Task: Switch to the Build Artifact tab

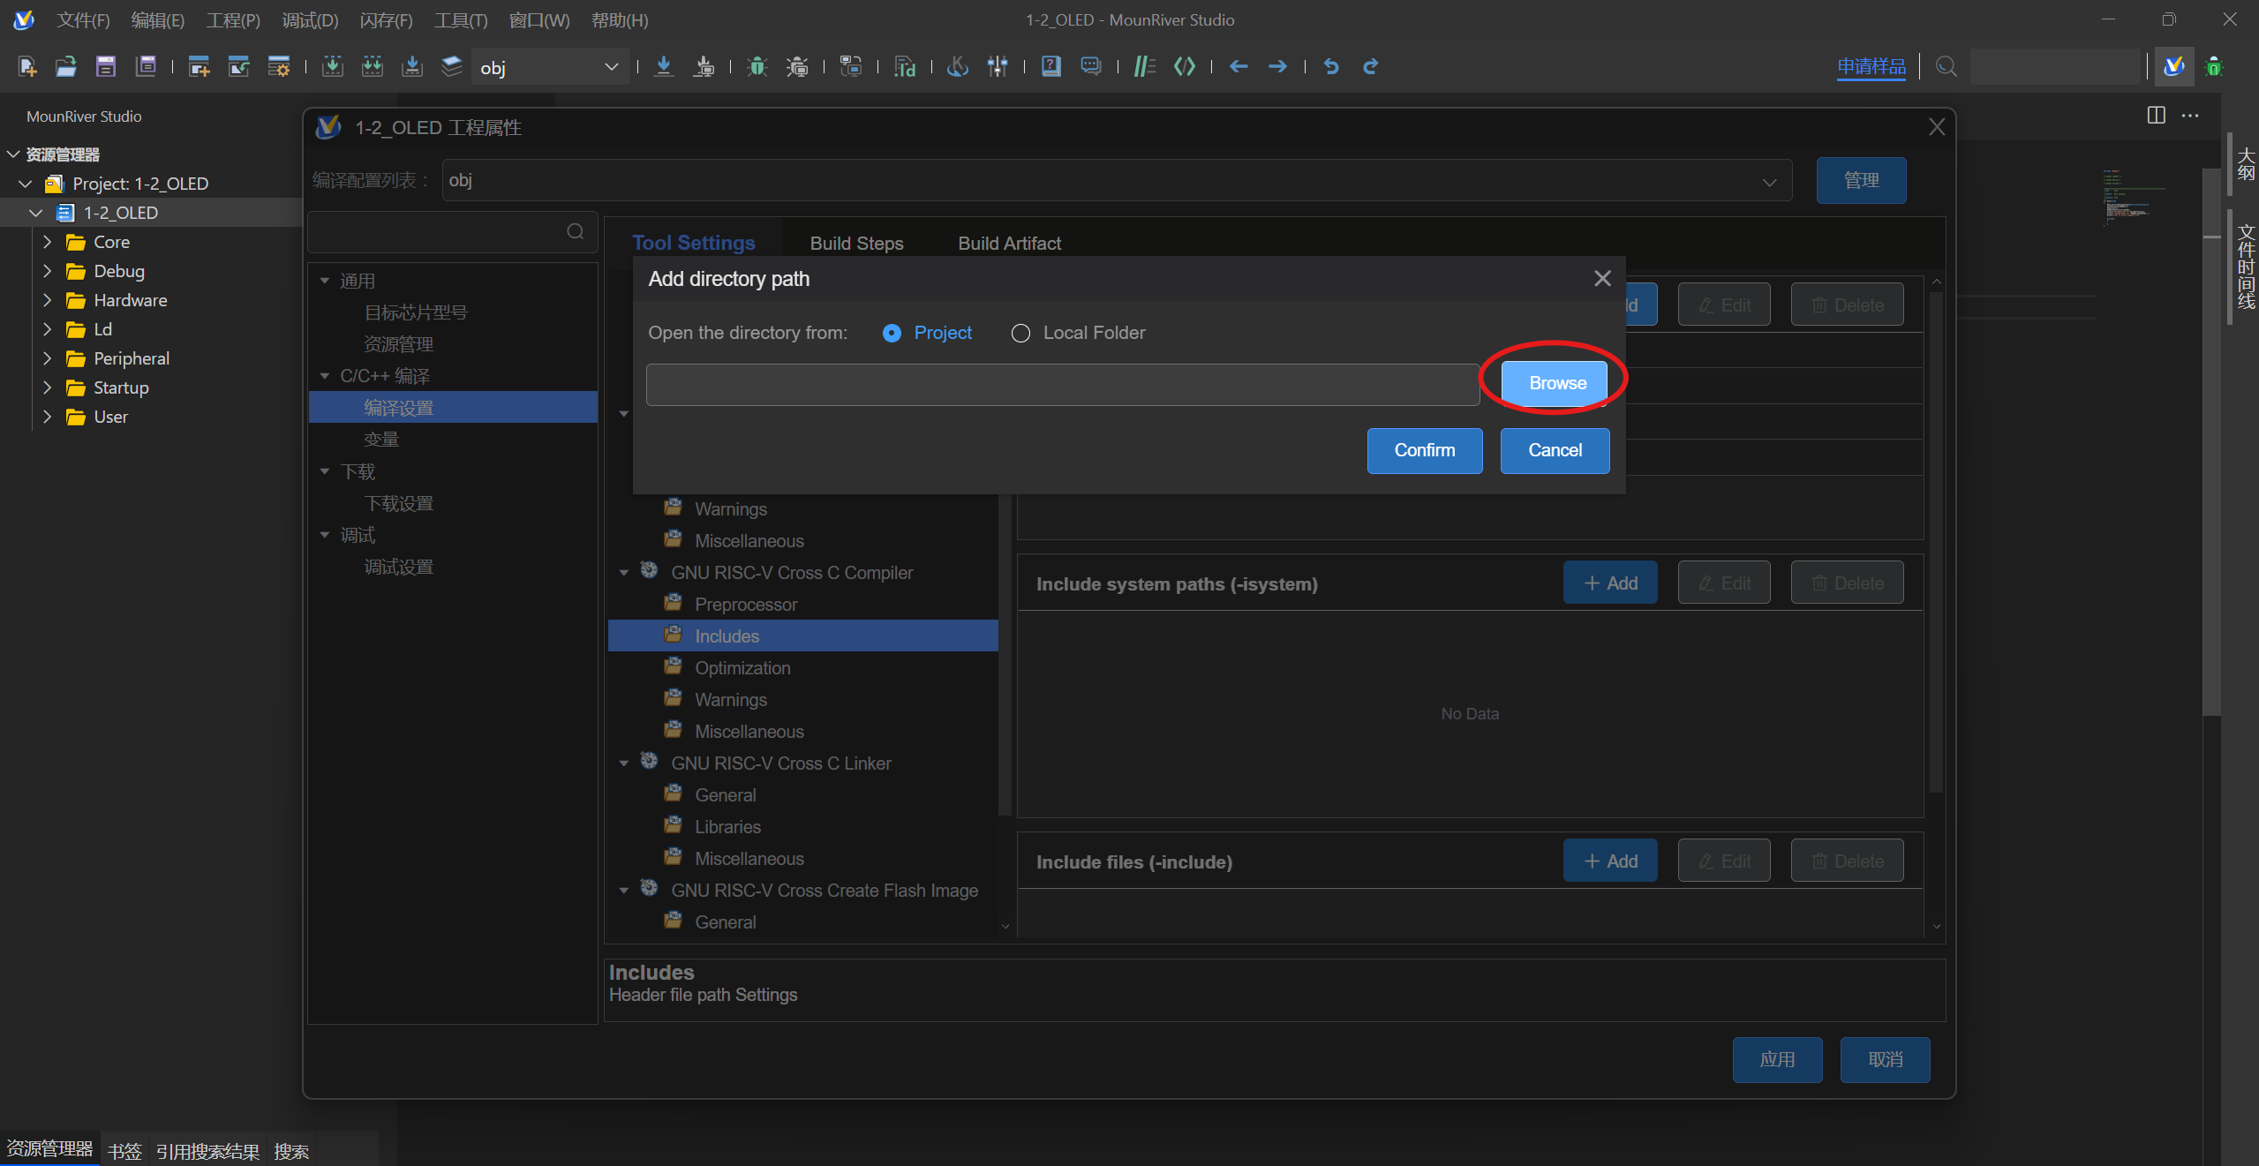Action: 1009,243
